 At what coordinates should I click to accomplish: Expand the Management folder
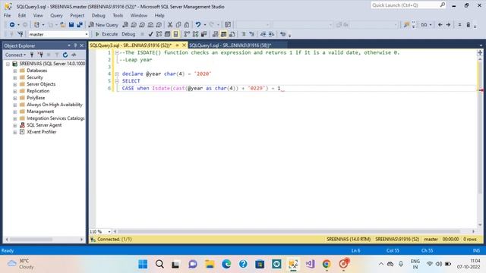pyautogui.click(x=15, y=111)
